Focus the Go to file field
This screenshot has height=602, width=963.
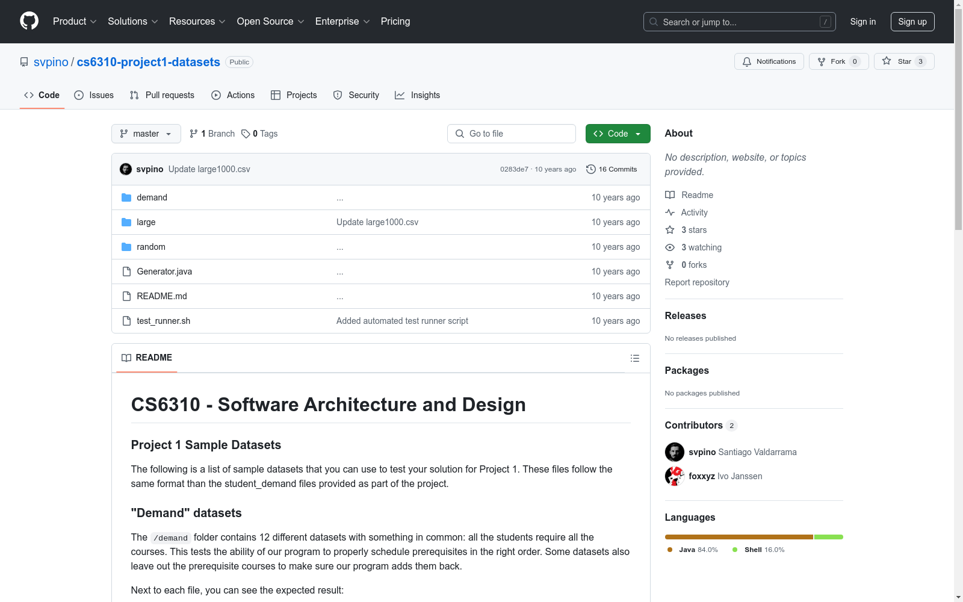[x=512, y=134]
